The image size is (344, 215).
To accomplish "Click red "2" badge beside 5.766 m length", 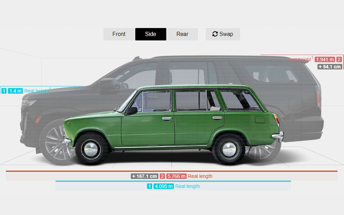I will pos(162,176).
